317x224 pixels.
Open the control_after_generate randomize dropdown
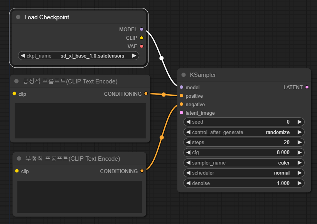244,132
